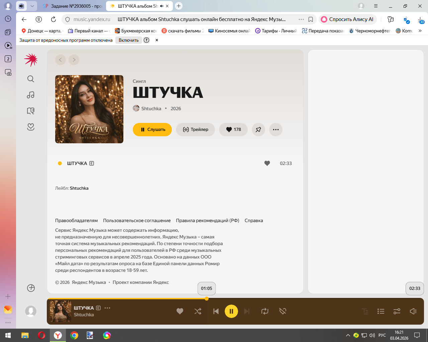Go back with album page left arrow
Viewport: 428px width, 342px height.
coord(61,60)
